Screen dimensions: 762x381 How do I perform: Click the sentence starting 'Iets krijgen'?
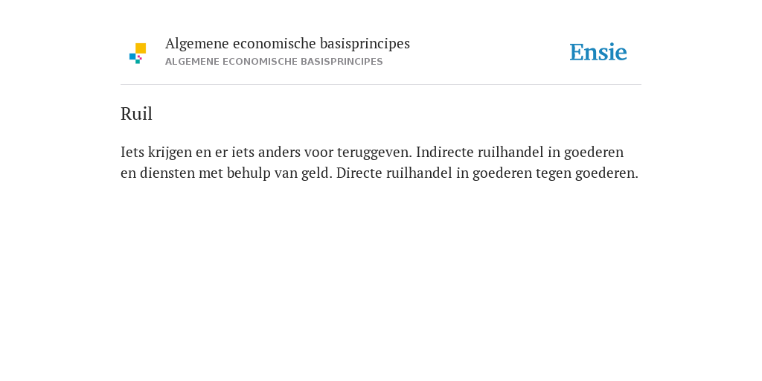click(266, 152)
